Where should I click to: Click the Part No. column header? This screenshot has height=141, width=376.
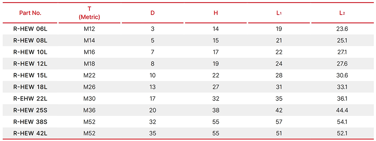30,13
